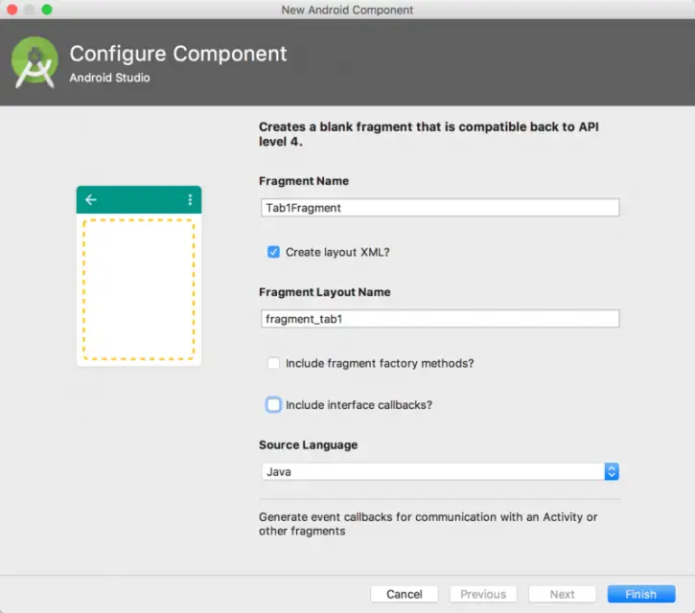Close the dialog with red window button
Viewport: 695px width, 613px height.
[12, 10]
